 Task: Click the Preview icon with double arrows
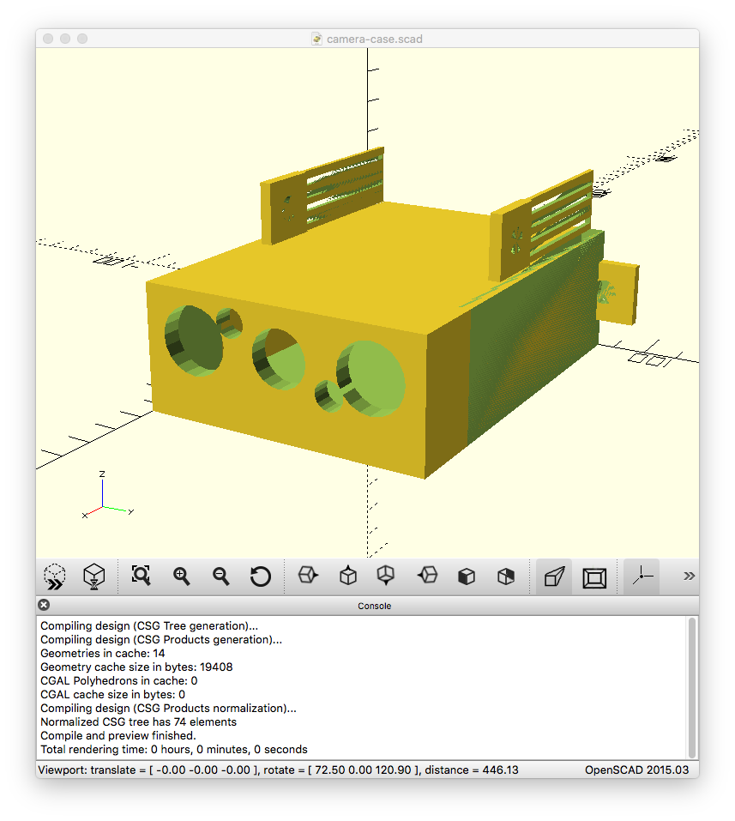[56, 577]
